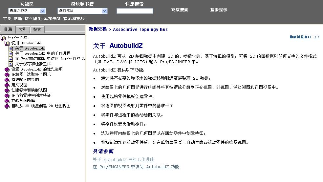Screen dimensions: 323x182
Task: Switch to the 目录 tab
Action: click(x=8, y=30)
